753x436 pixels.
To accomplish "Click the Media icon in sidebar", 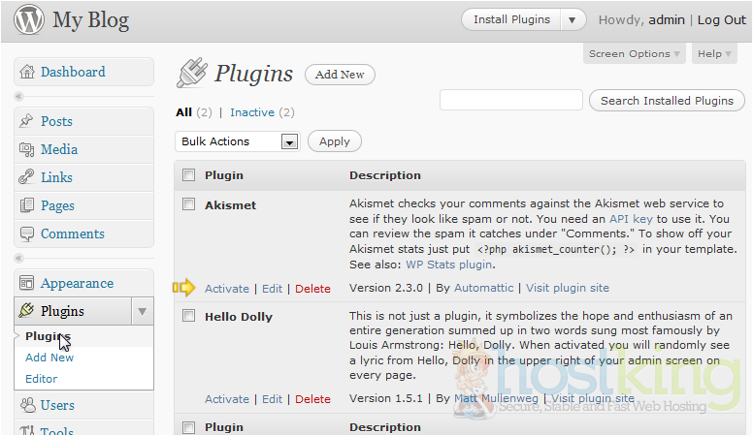I will coord(27,149).
